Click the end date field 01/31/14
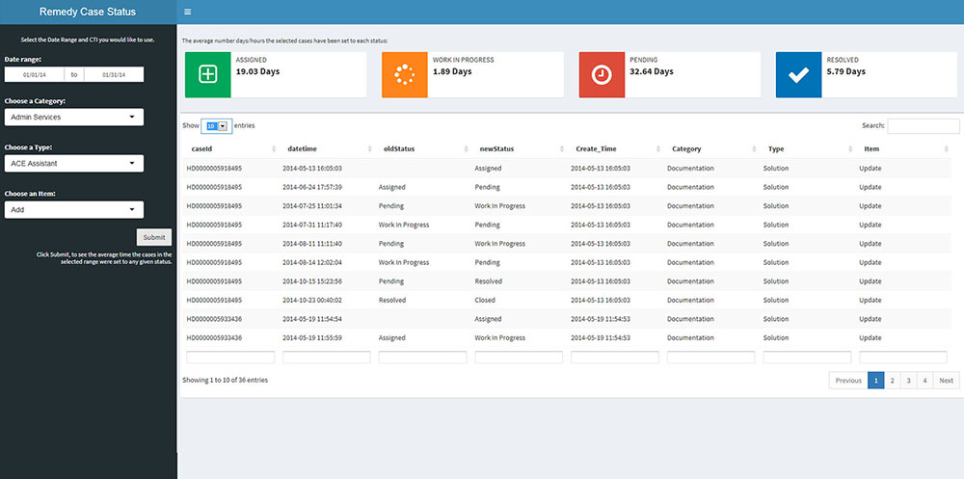This screenshot has width=964, height=479. click(114, 74)
